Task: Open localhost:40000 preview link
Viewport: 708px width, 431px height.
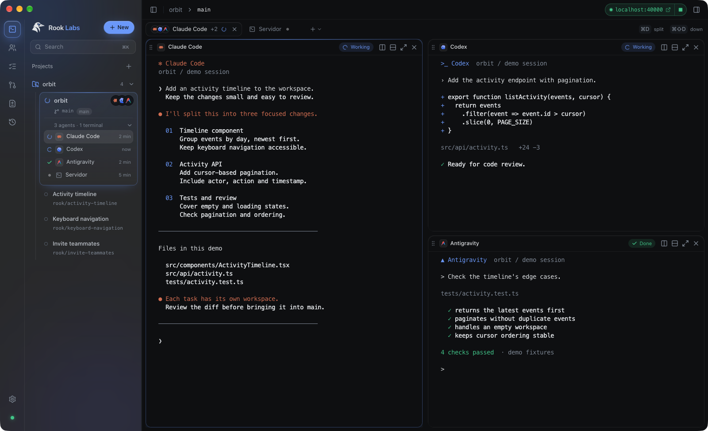Action: 640,10
